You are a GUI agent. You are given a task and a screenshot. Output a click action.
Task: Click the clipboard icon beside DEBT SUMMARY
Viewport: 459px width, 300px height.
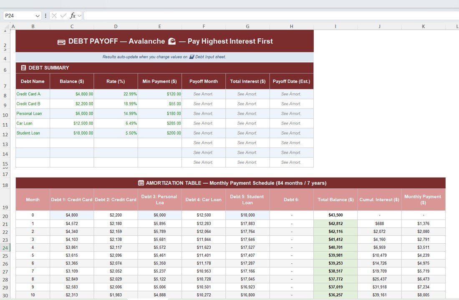(23, 67)
